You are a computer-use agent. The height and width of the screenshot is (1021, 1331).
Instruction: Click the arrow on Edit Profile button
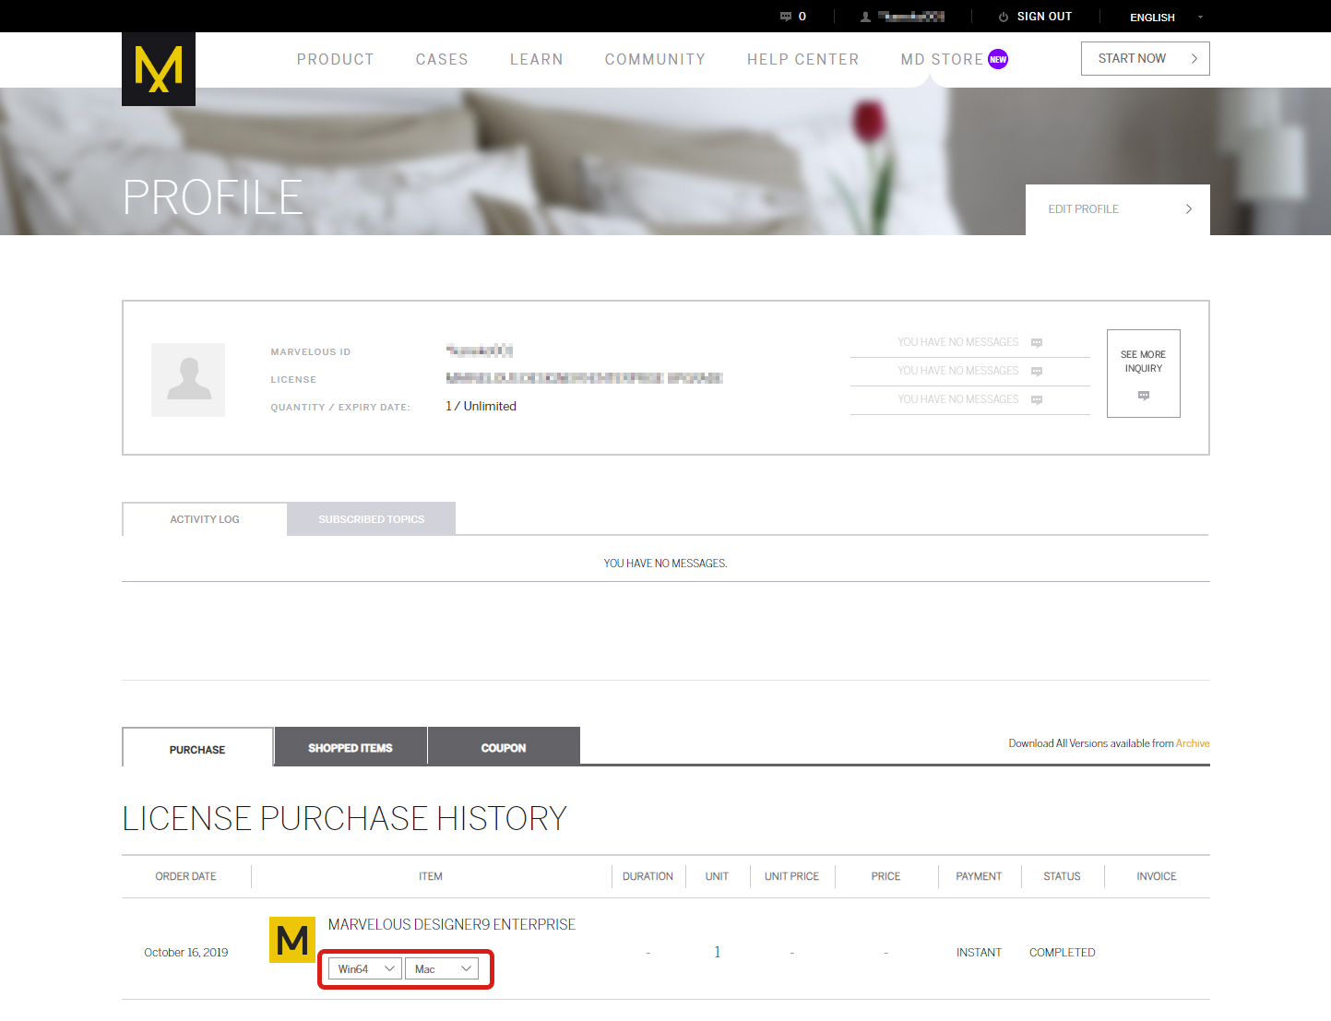tap(1189, 209)
